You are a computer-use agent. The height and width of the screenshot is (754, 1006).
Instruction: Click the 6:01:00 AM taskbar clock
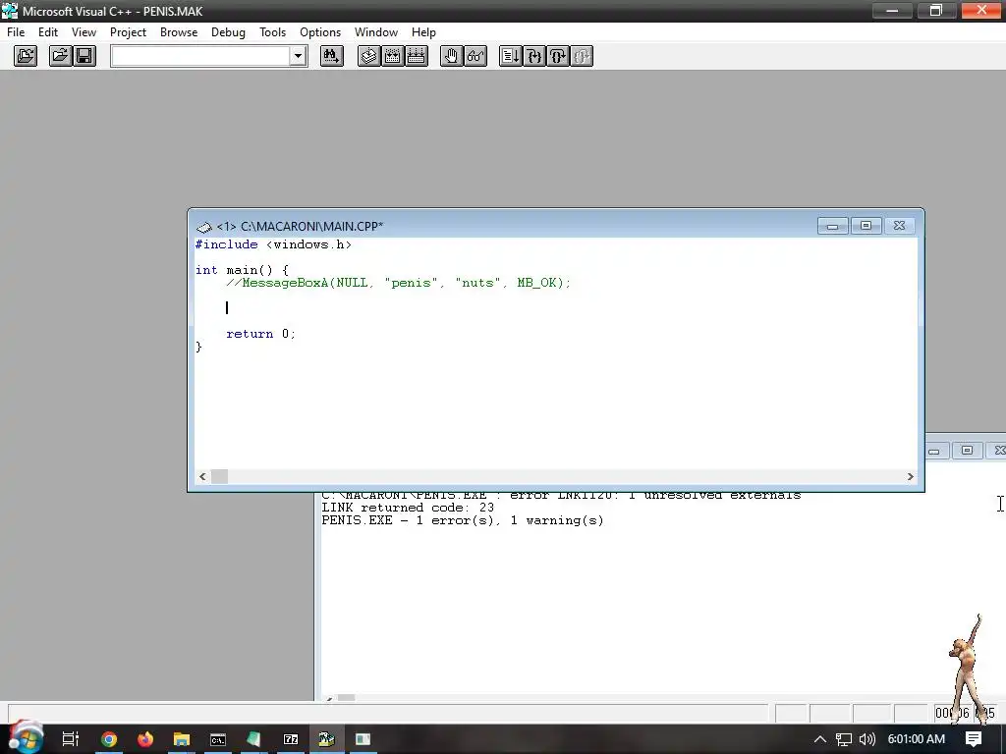(917, 739)
